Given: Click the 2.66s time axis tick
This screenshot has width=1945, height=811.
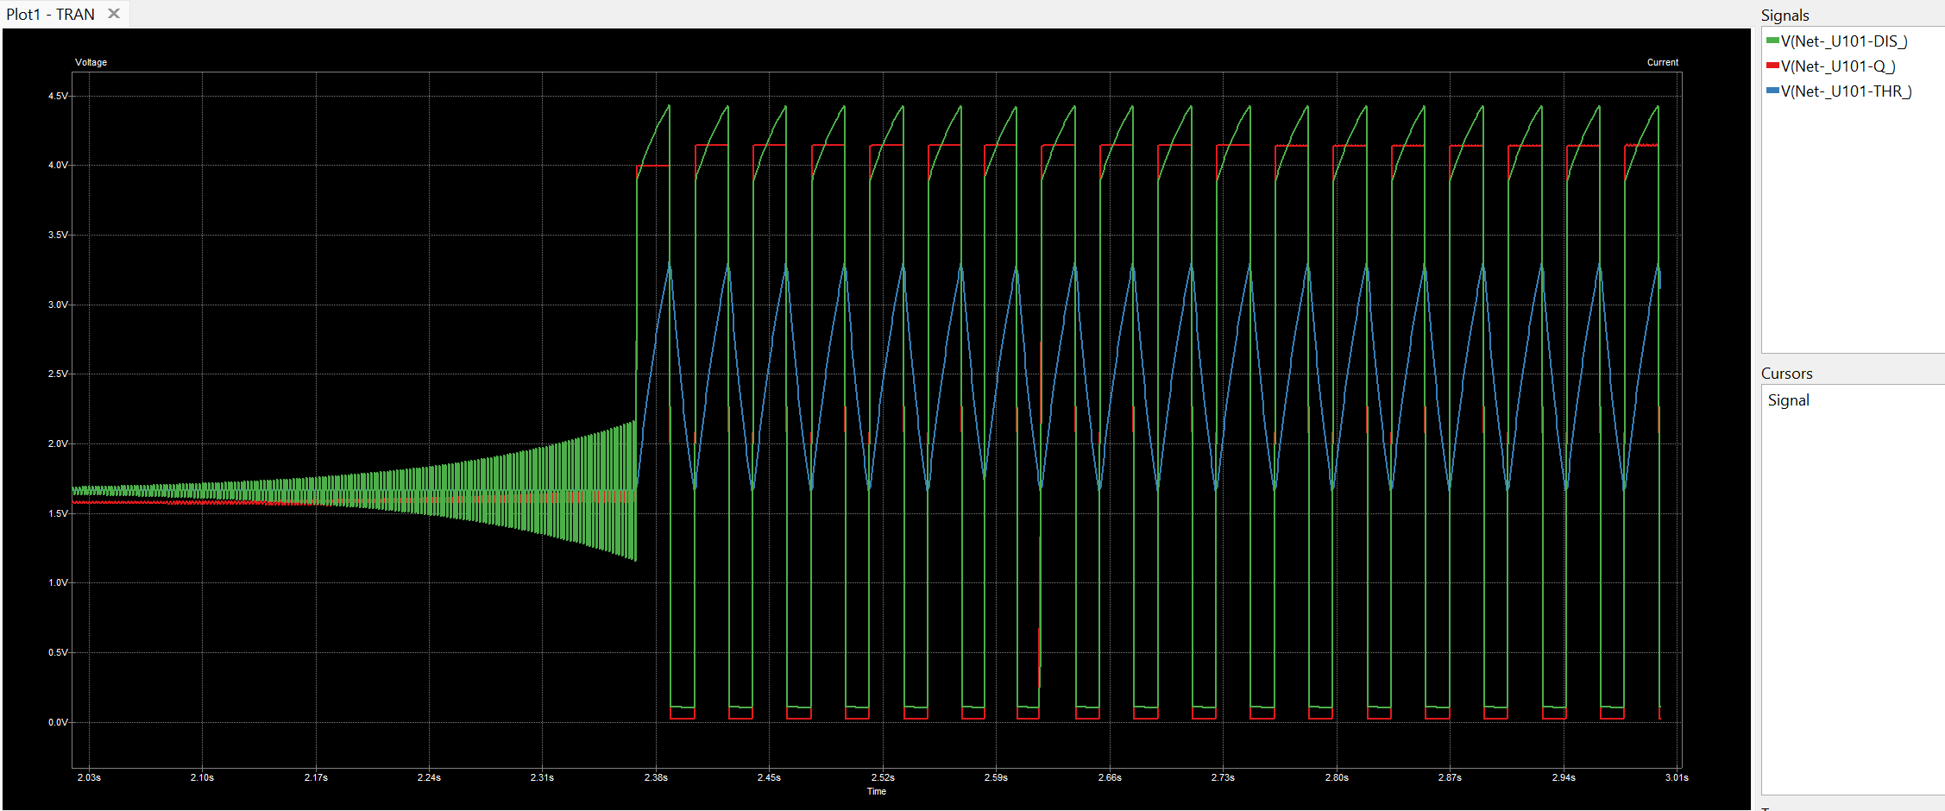Looking at the screenshot, I should tap(1110, 777).
